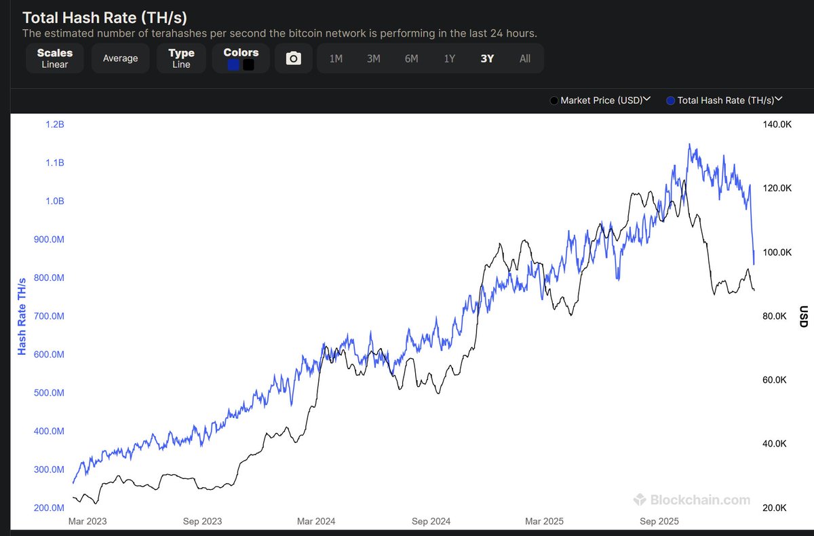814x536 pixels.
Task: Click the USD axis label
Action: tap(804, 315)
